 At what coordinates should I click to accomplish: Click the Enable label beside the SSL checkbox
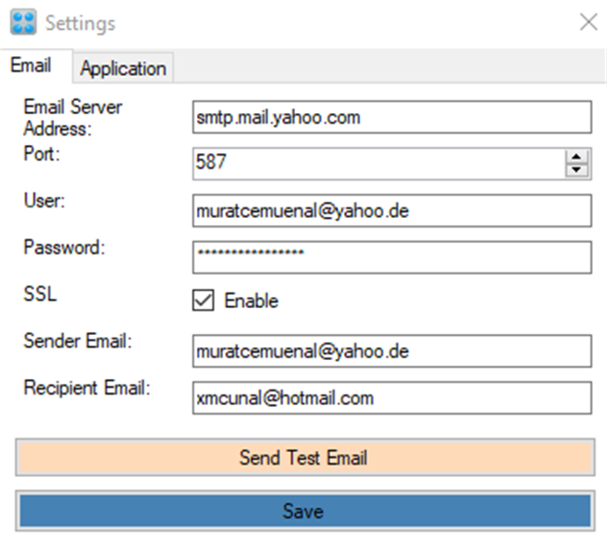pos(252,301)
